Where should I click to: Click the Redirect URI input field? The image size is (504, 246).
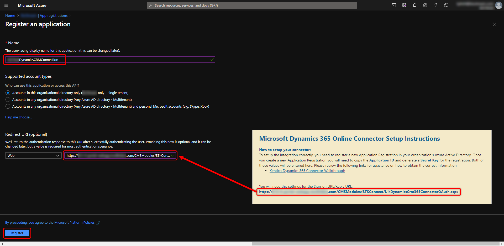click(120, 155)
